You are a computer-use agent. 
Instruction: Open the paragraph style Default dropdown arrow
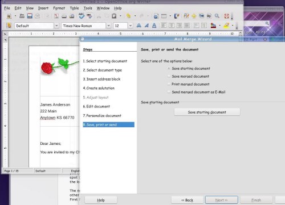56,26
